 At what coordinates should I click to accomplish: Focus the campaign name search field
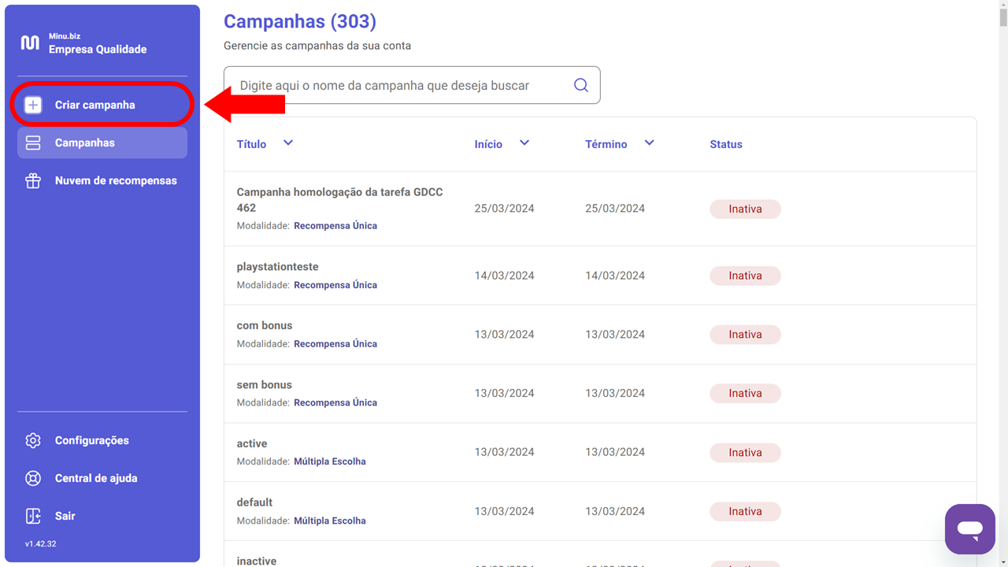(398, 85)
